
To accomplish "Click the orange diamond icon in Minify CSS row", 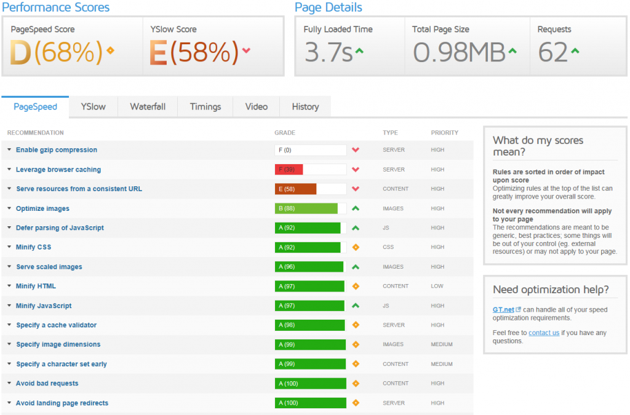I will click(x=356, y=247).
